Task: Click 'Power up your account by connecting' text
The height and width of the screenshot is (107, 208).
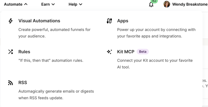Action: (x=156, y=33)
